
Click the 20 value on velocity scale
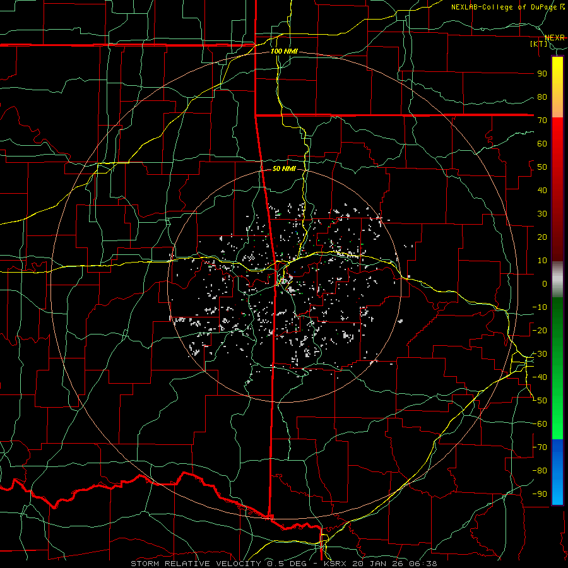click(542, 237)
